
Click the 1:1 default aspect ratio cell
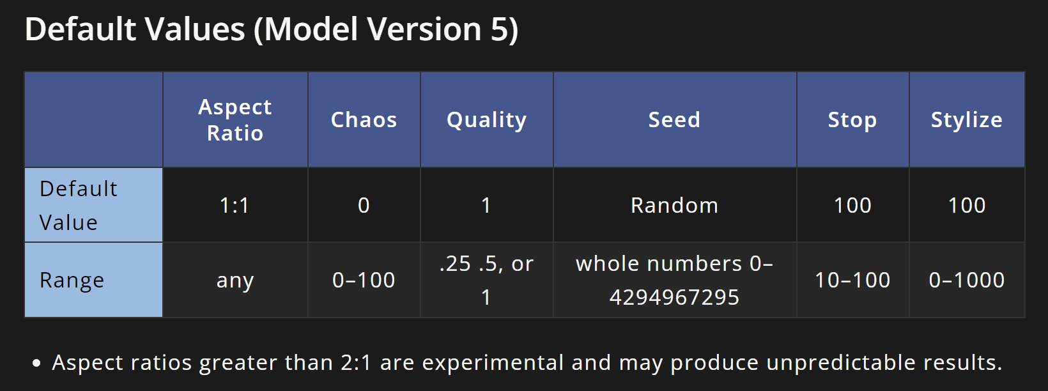235,205
